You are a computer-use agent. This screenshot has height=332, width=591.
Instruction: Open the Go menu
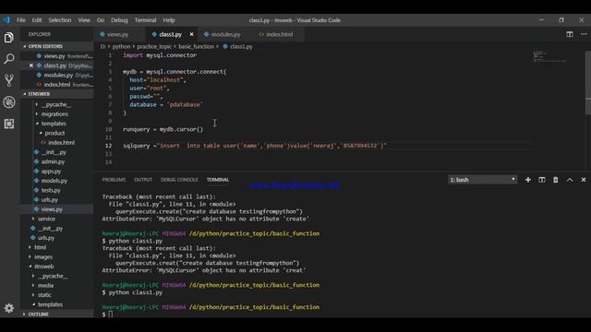click(101, 20)
